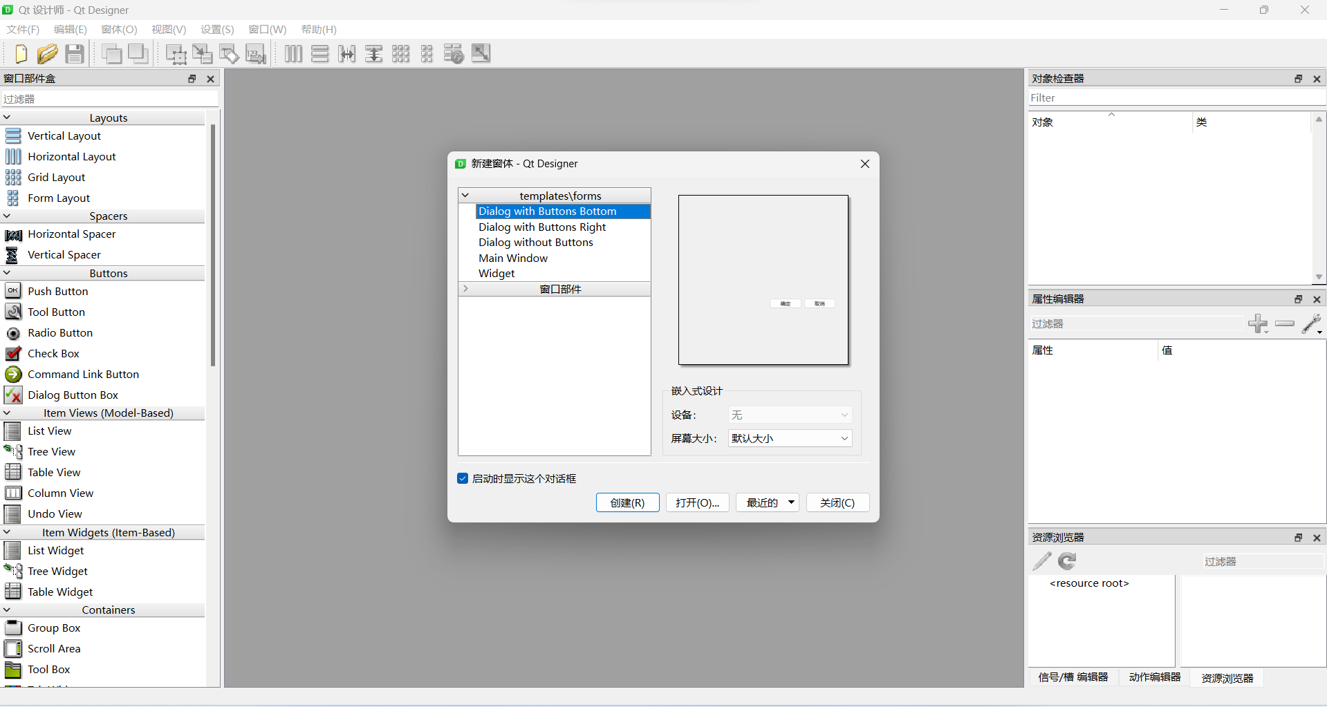The height and width of the screenshot is (707, 1327).
Task: Collapse the templates\forms tree node
Action: [x=465, y=196]
